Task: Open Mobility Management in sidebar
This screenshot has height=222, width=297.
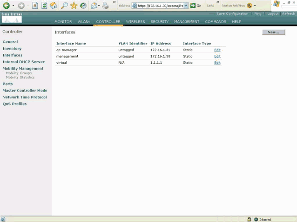Action: click(x=23, y=68)
